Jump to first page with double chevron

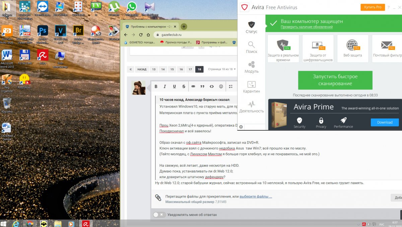[131, 69]
